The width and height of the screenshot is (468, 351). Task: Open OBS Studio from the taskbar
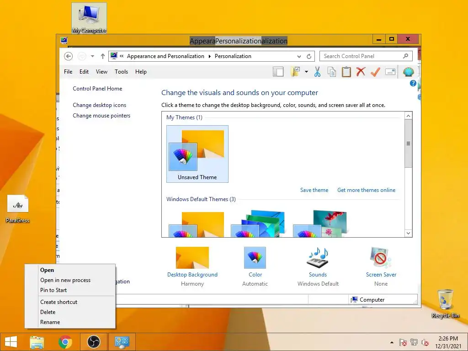[94, 342]
